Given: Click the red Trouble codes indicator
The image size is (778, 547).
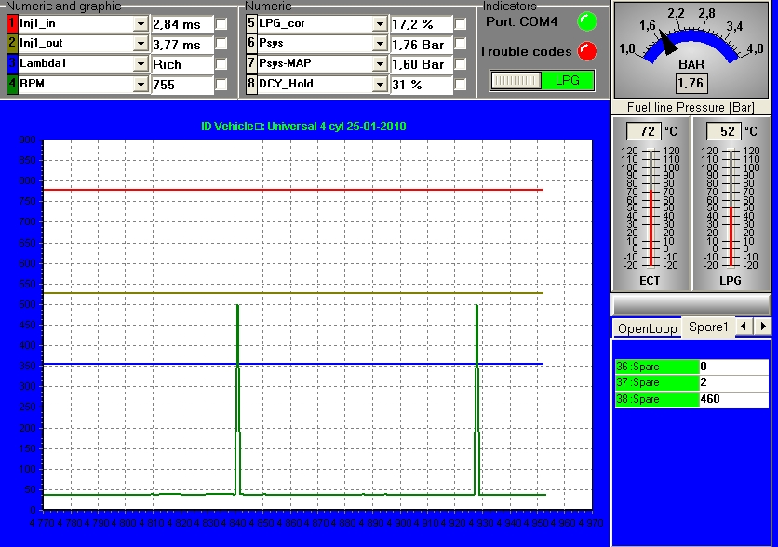Looking at the screenshot, I should (585, 51).
